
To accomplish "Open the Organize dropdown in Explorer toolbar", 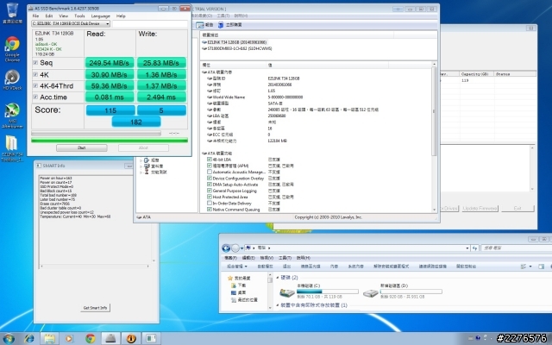I will tap(236, 267).
